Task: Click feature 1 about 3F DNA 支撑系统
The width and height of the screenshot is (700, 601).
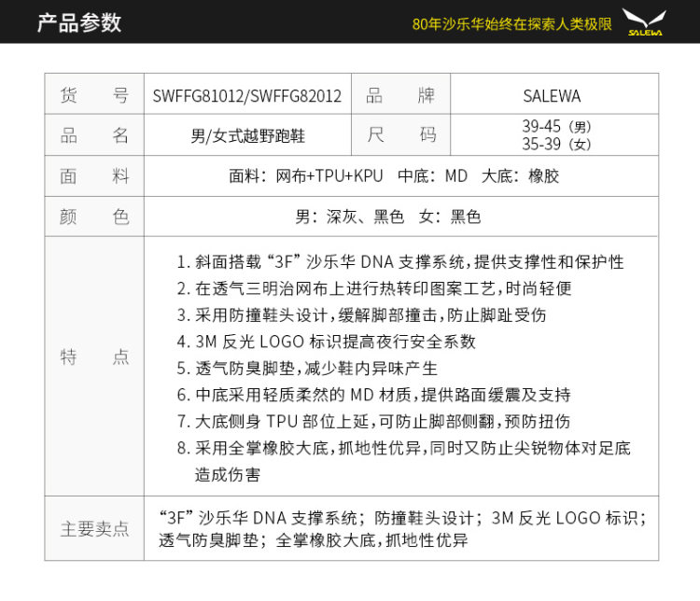Action: click(400, 262)
